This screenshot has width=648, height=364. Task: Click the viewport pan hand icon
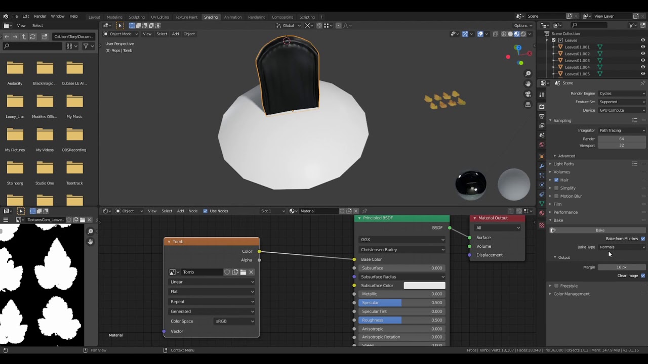click(528, 84)
